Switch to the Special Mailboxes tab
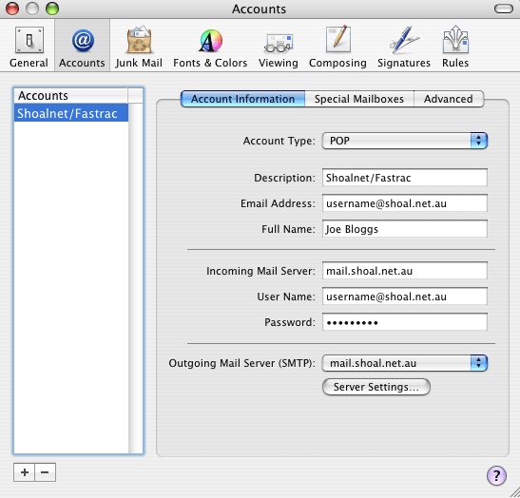Screen dimensions: 520x498 [x=359, y=99]
